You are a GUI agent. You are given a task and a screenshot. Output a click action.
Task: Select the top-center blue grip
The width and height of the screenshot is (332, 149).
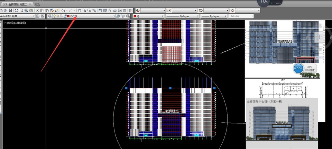[x=170, y=88]
